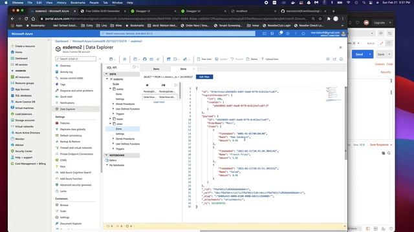The width and height of the screenshot is (414, 232).
Task: Click Save Response in Postman
Action: point(379,144)
